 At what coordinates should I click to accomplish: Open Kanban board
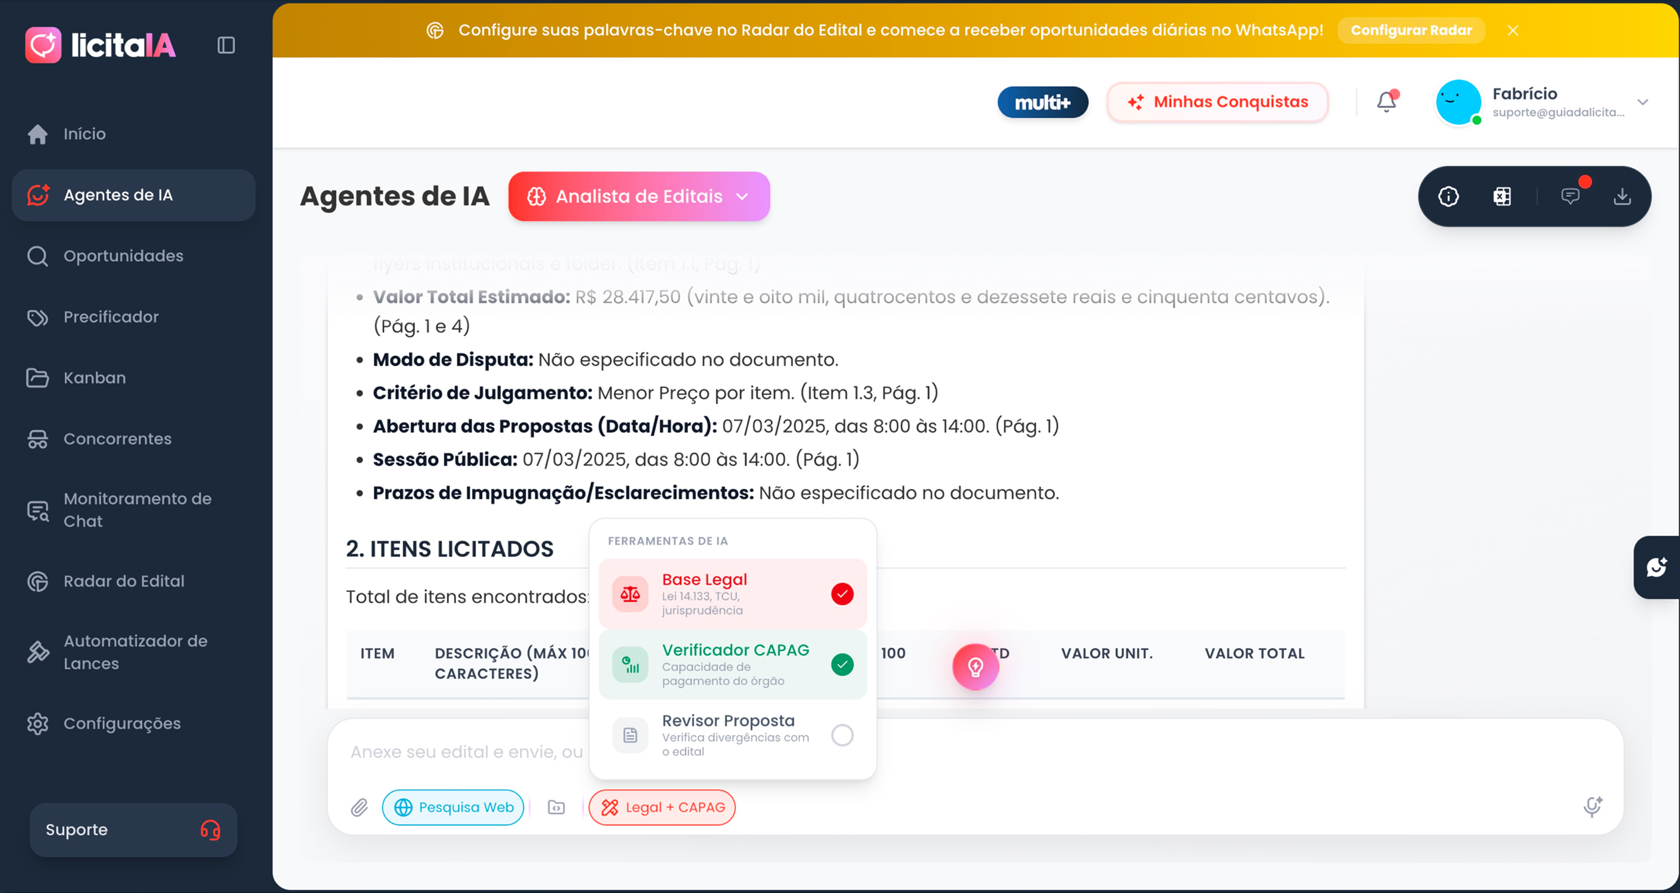tap(133, 378)
